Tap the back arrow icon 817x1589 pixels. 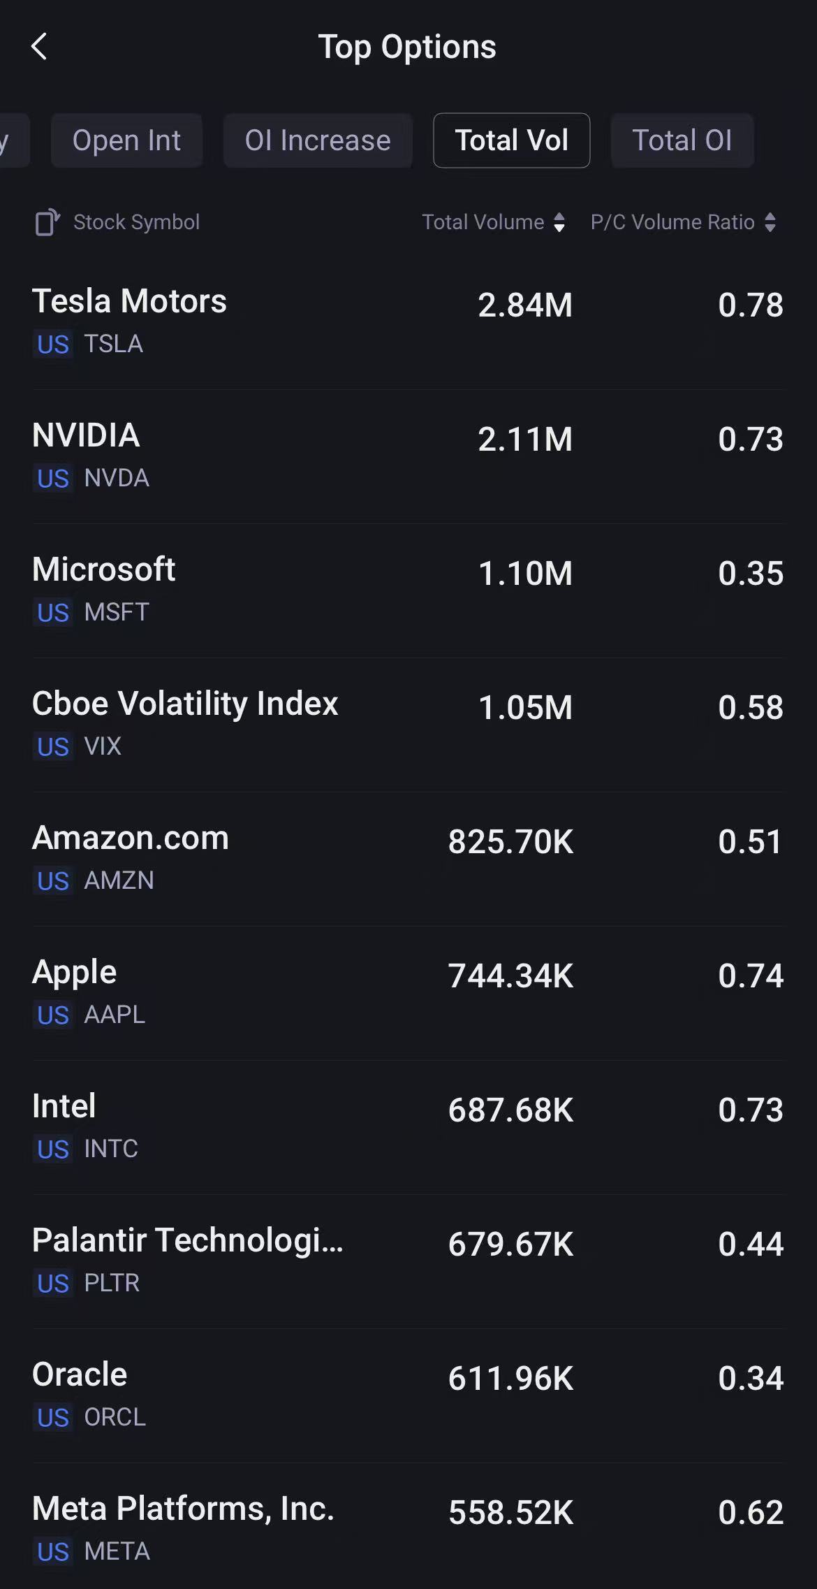[40, 47]
